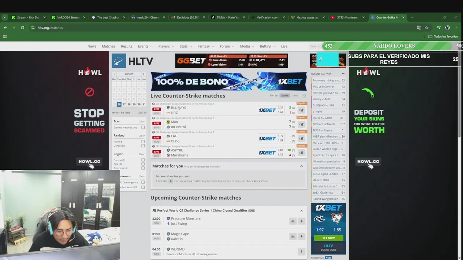
Task: Pin the LAG vs BOSS live match
Action: coord(301,138)
